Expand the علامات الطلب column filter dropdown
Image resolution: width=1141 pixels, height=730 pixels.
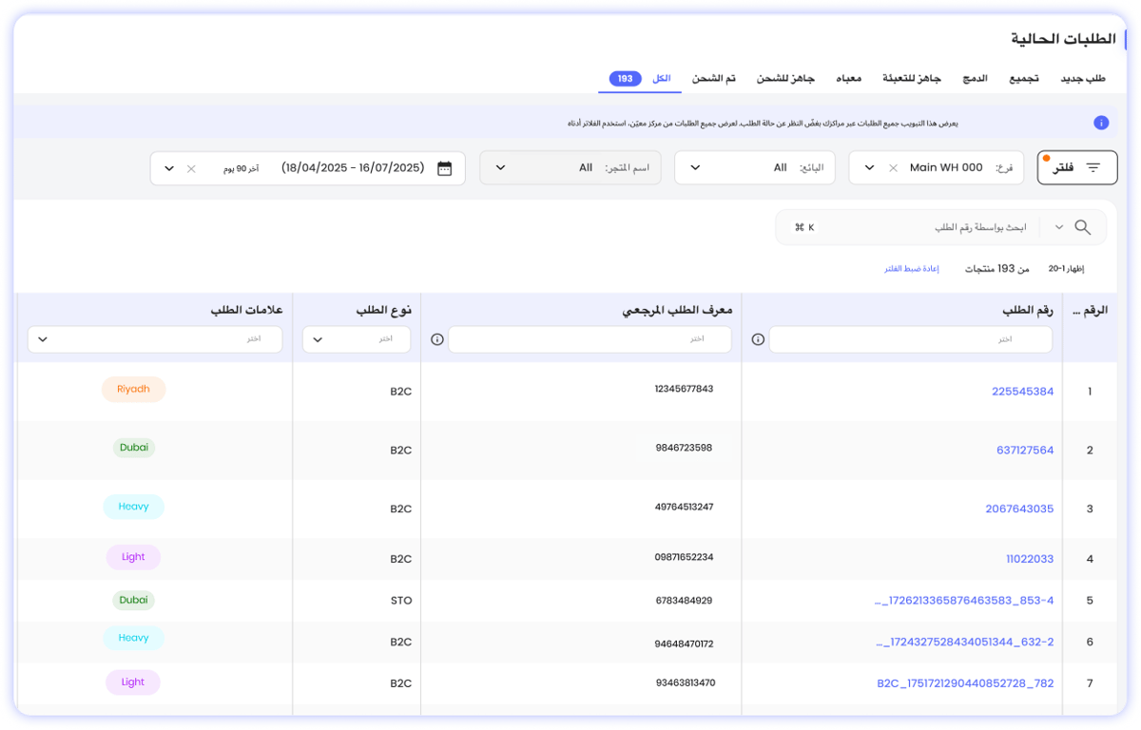[42, 338]
